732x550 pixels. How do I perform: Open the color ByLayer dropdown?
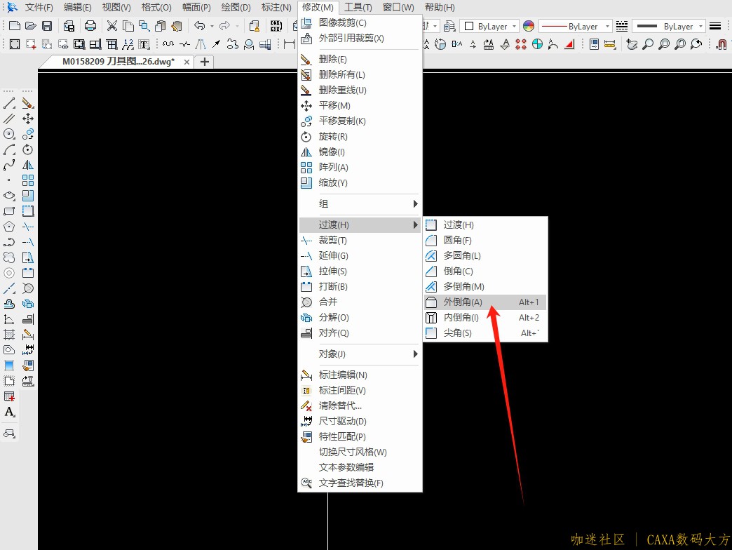click(489, 26)
